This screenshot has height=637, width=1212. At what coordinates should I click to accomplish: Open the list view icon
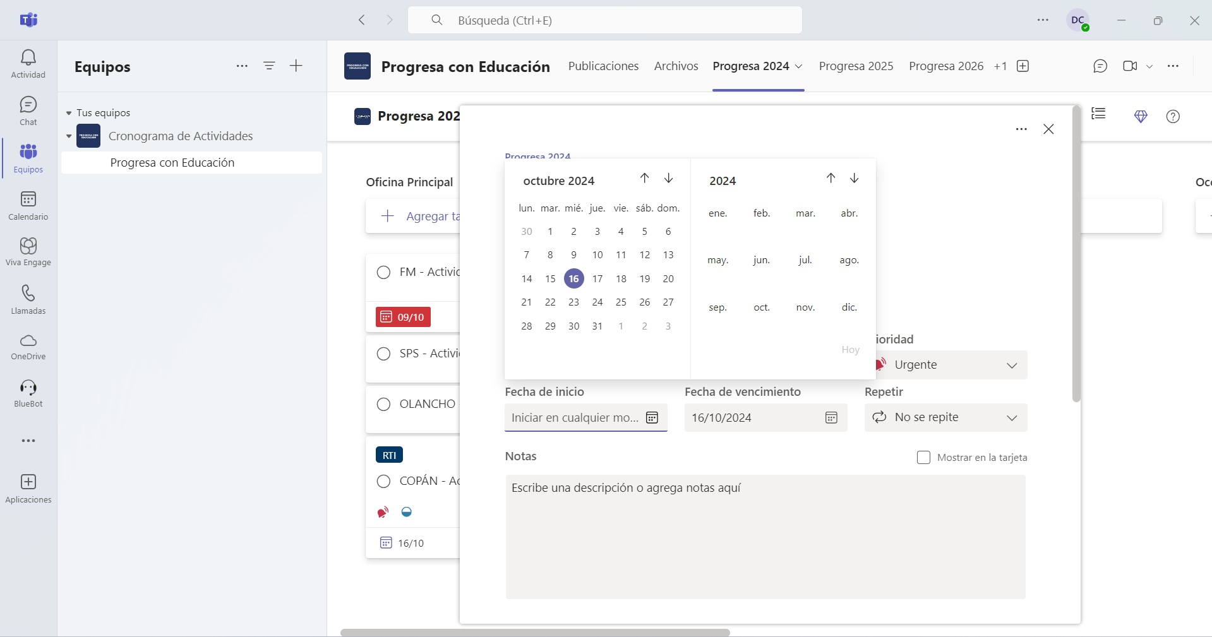click(x=1098, y=114)
